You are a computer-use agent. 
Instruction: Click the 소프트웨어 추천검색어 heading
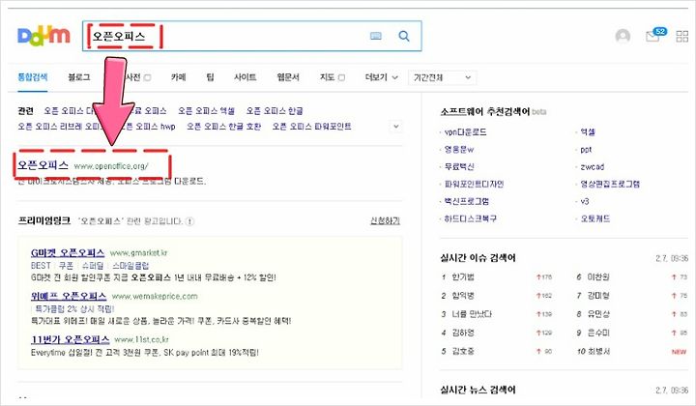tap(484, 111)
